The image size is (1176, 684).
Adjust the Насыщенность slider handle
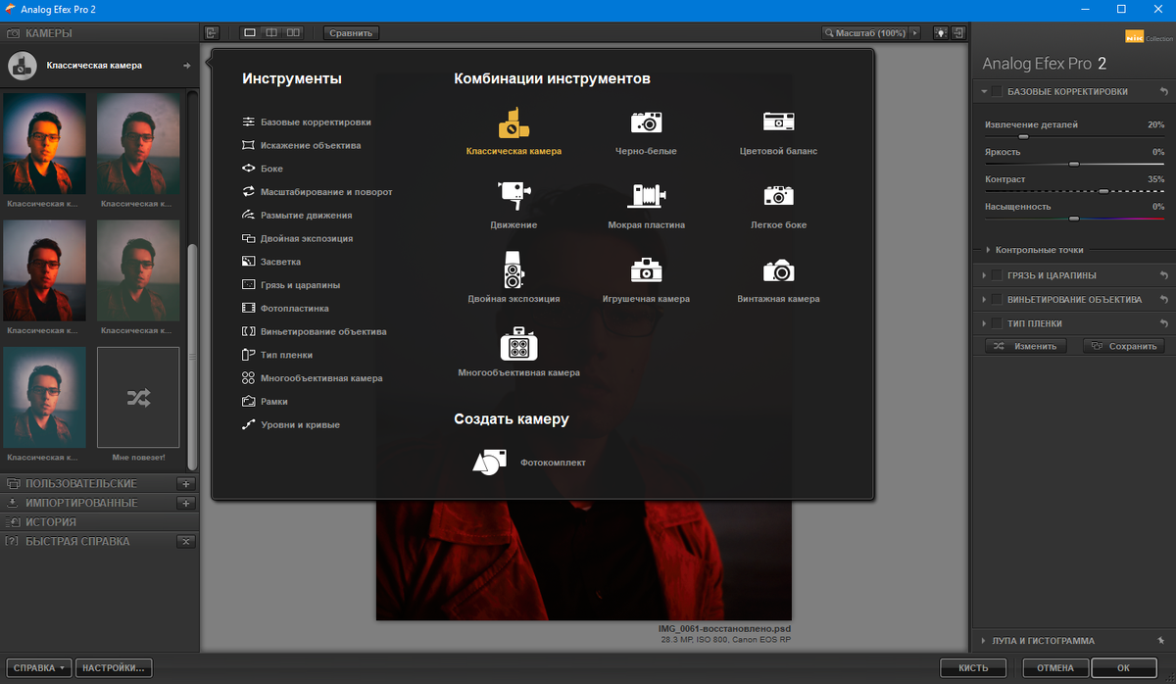(1074, 219)
